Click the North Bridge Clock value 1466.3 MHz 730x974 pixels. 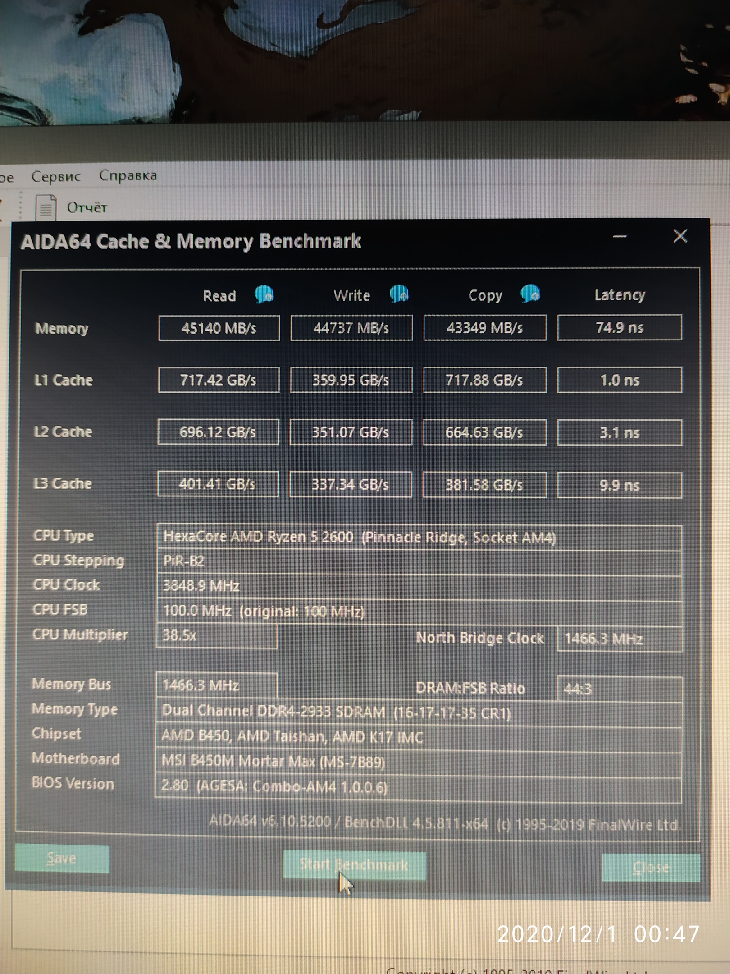click(620, 639)
